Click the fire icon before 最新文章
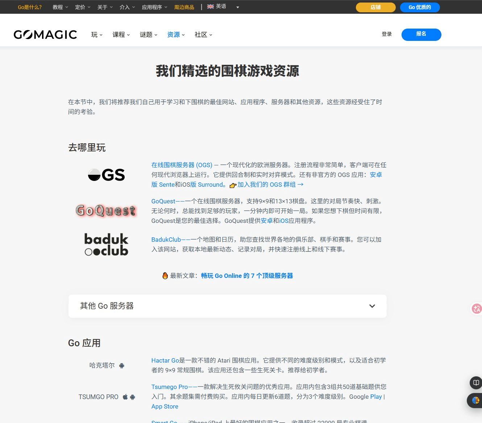Viewport: 482px width, 423px height. [x=165, y=276]
